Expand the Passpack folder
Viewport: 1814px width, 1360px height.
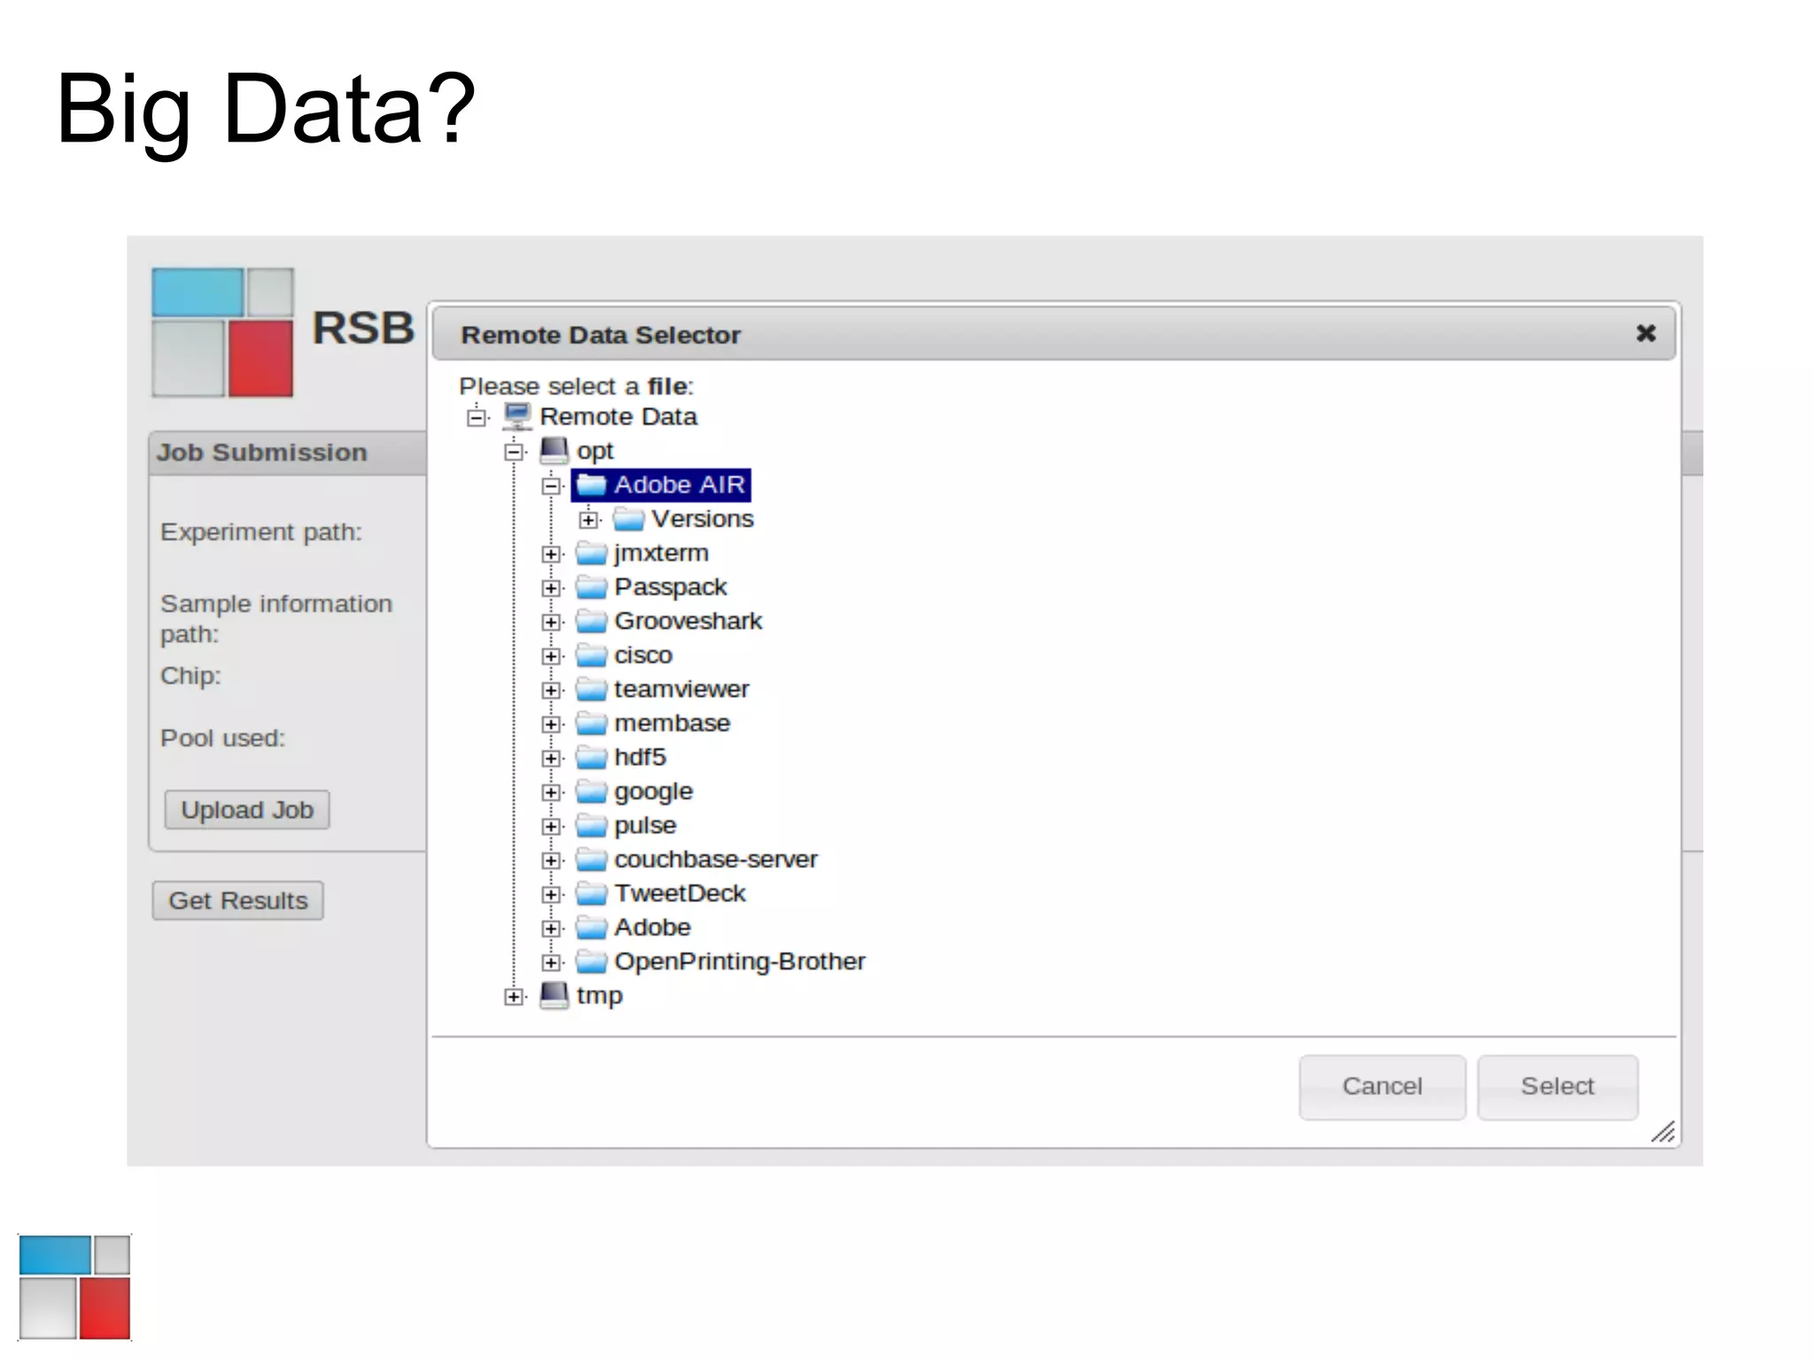pyautogui.click(x=551, y=588)
